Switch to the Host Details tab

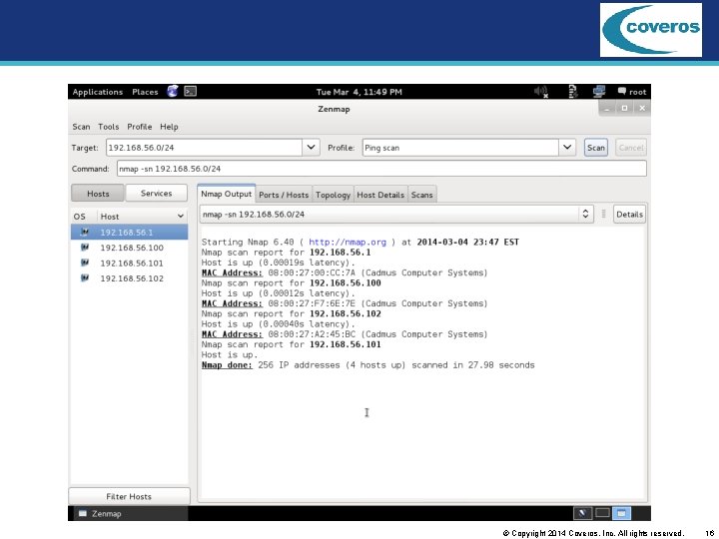coord(380,195)
